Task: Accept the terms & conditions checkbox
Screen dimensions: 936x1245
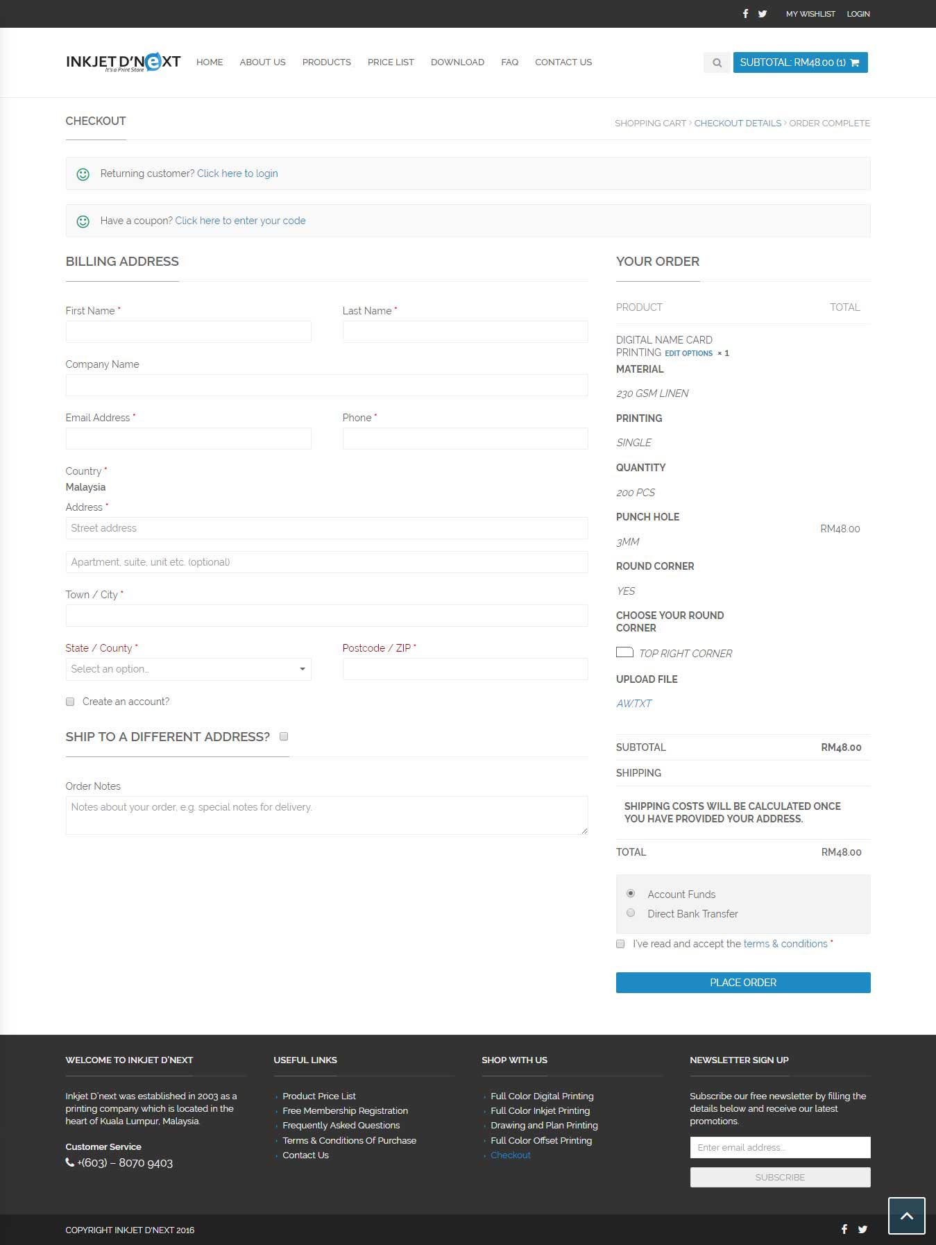Action: (620, 944)
